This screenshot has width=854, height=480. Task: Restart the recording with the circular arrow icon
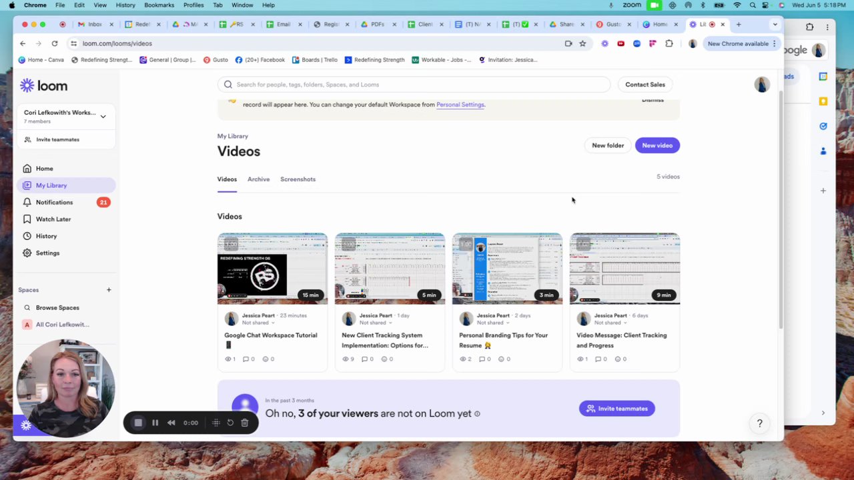tap(230, 423)
